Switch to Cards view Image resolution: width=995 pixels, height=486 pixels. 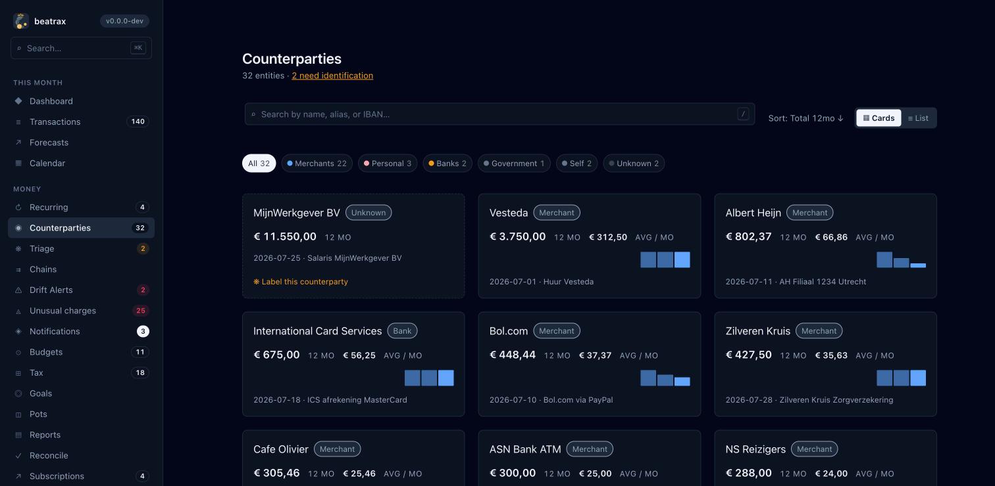[879, 118]
